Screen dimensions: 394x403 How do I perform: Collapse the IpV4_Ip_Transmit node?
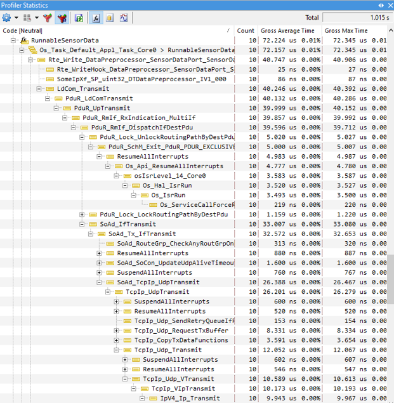pos(142,399)
